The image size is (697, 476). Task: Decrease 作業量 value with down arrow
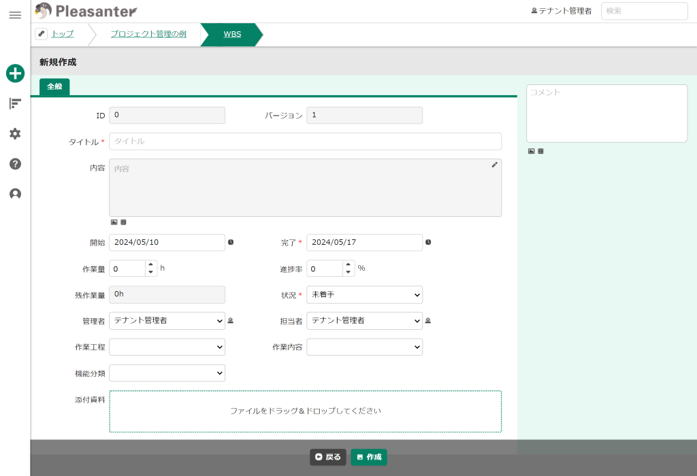click(150, 272)
